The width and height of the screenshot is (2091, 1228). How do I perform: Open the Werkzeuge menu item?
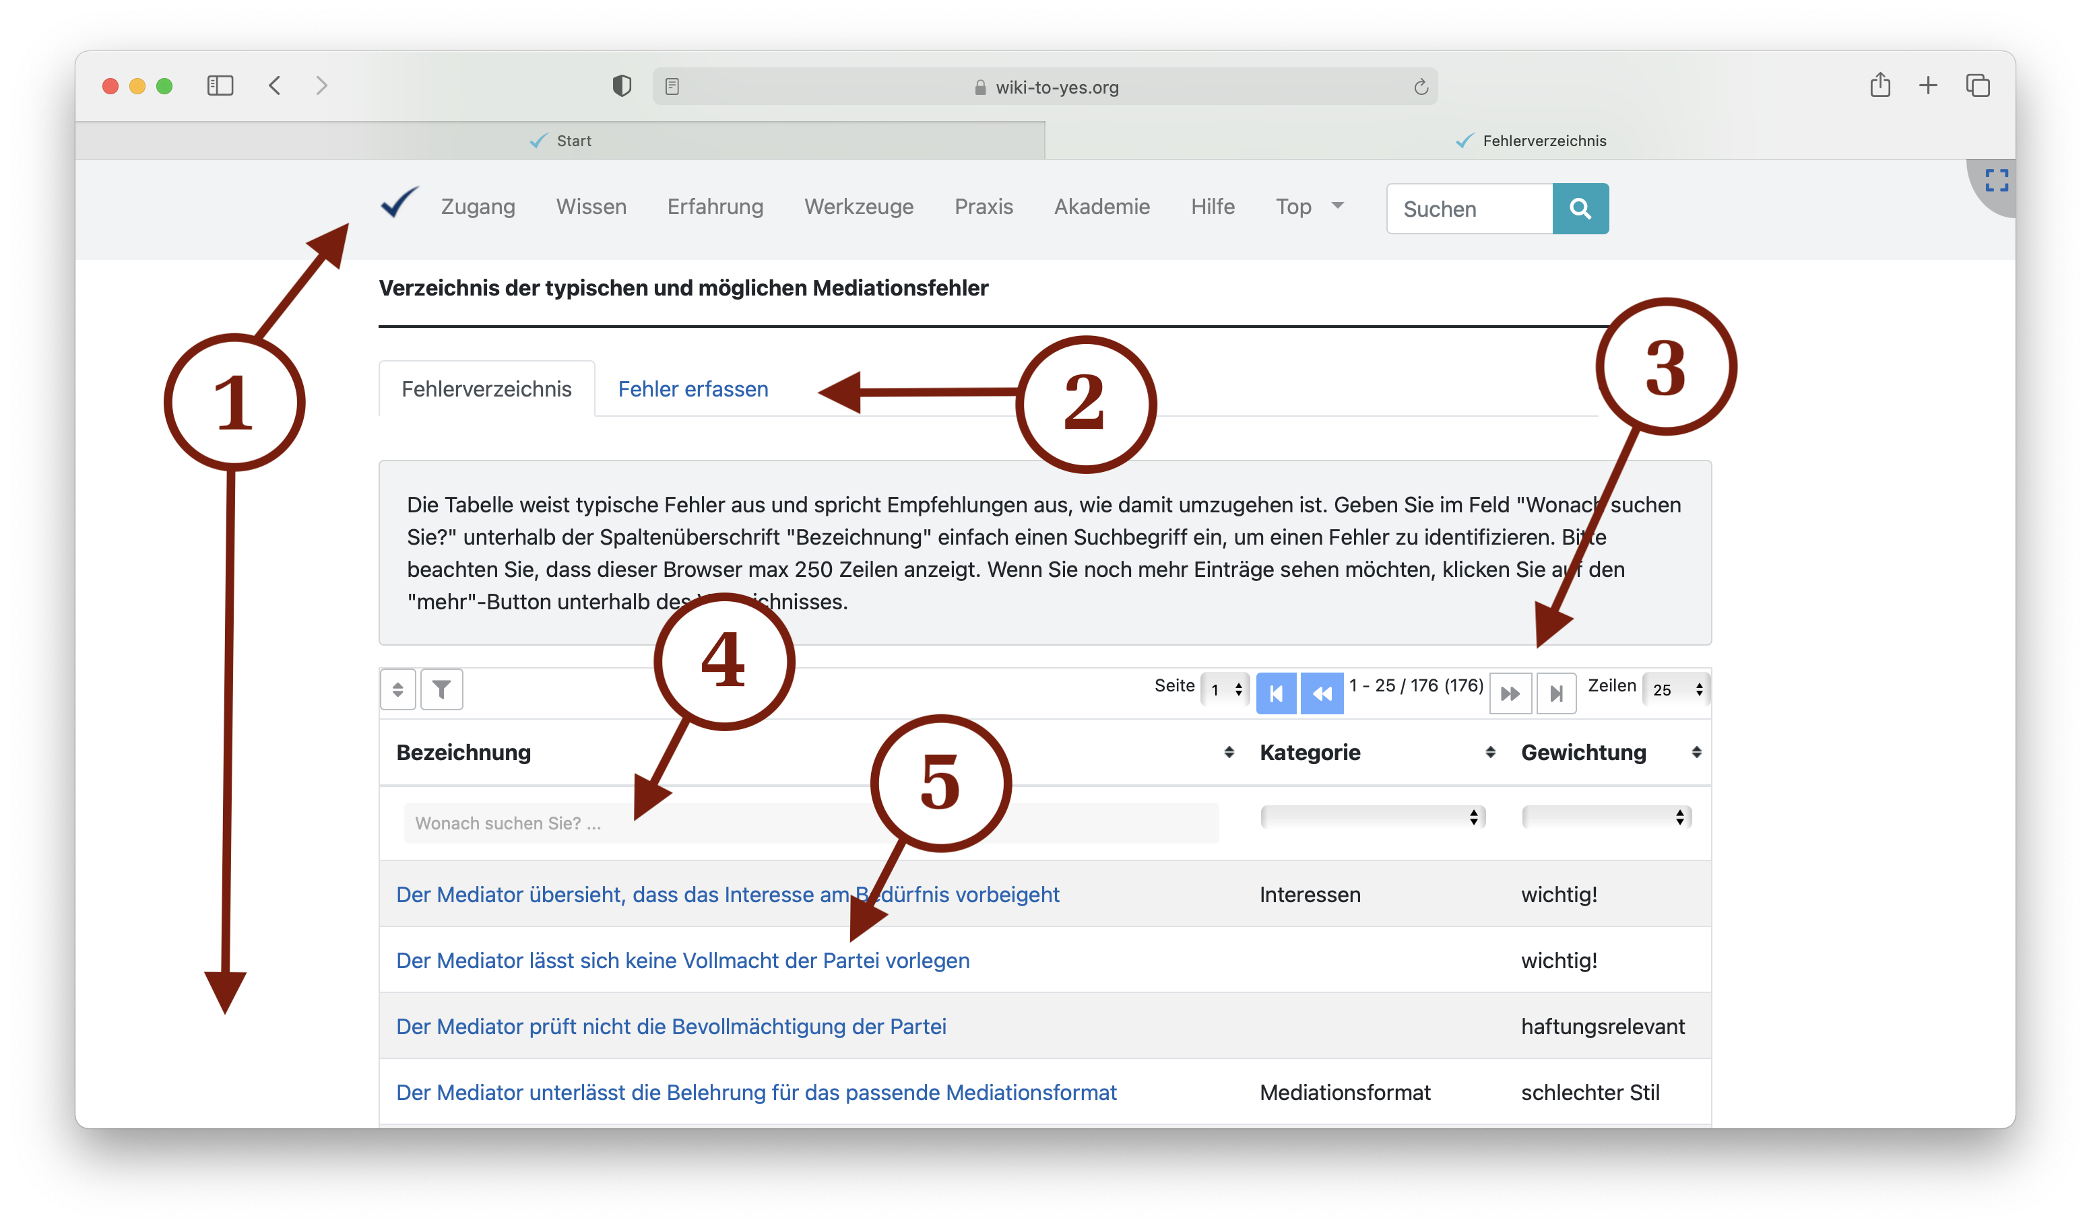[858, 207]
